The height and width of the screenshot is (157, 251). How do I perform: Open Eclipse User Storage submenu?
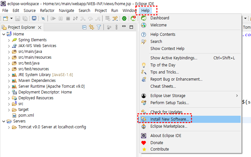click(190, 96)
